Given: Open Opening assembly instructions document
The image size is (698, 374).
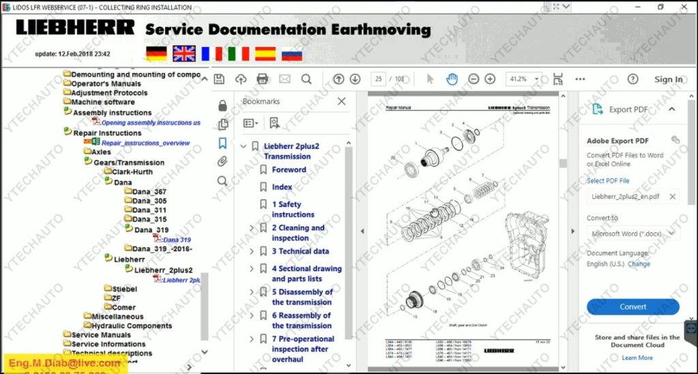Looking at the screenshot, I should pos(151,123).
